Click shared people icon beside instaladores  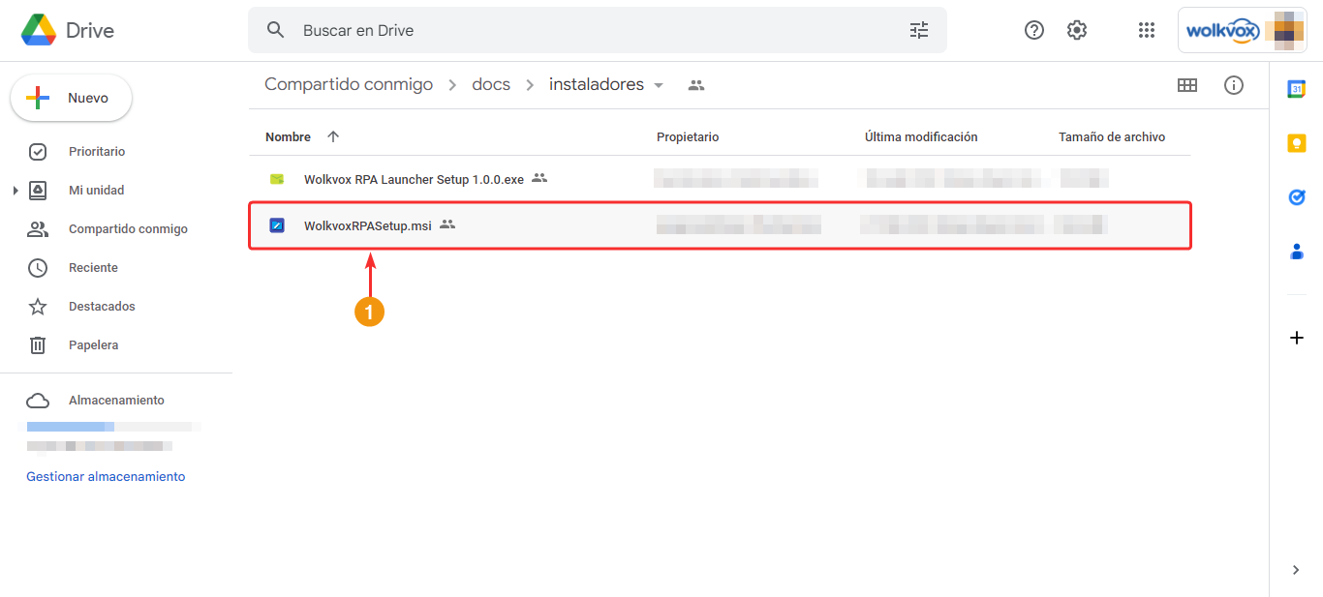point(696,85)
